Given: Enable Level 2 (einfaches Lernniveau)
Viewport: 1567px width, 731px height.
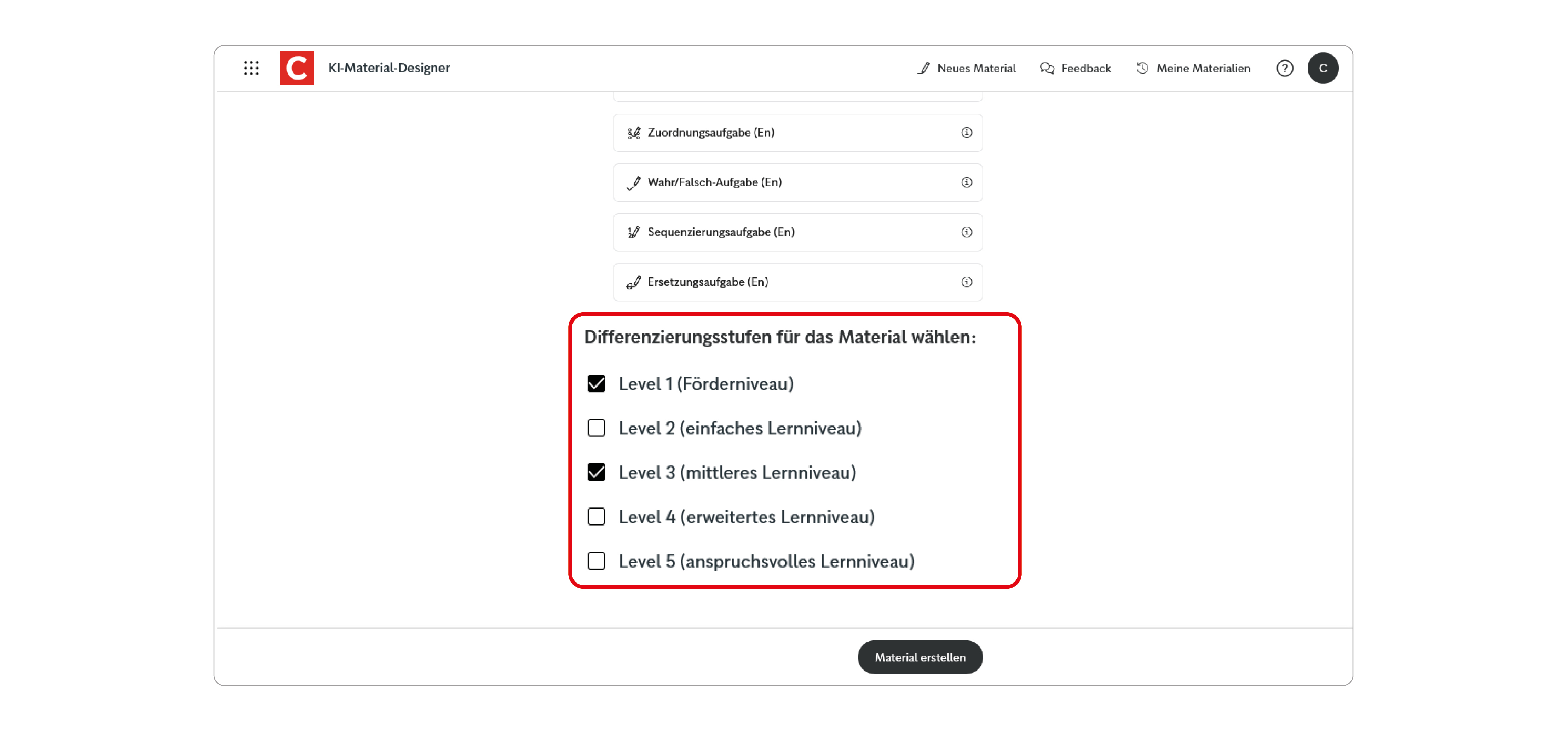Looking at the screenshot, I should pos(596,428).
